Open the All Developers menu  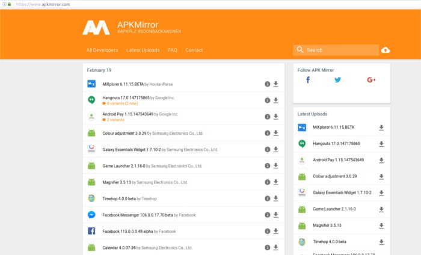coord(102,50)
